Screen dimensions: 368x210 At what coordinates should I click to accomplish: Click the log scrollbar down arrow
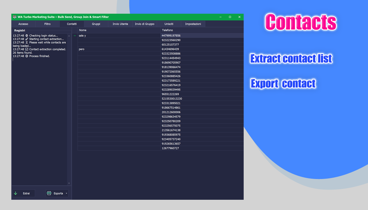(x=69, y=183)
